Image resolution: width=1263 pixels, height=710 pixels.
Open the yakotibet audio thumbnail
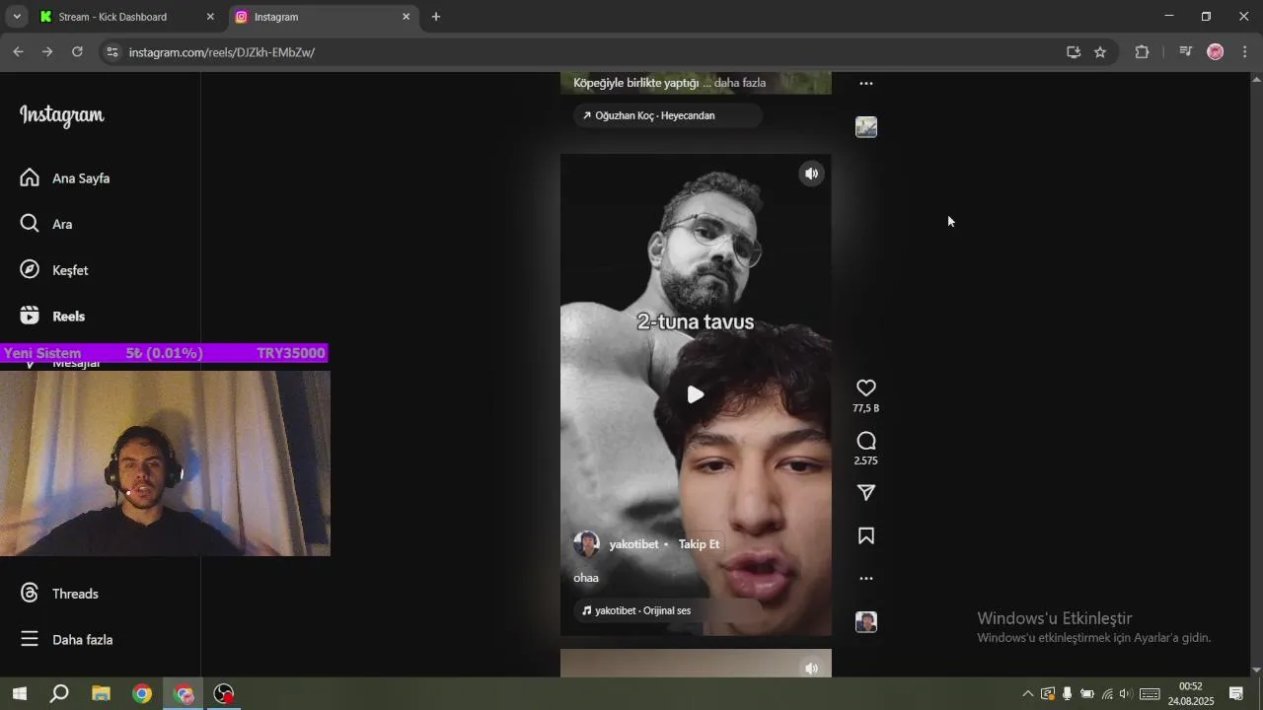[x=866, y=622]
